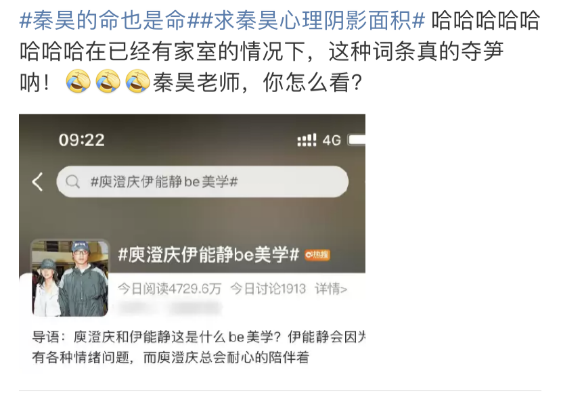
Task: Click the third laughing-crying emoji
Action: (x=138, y=82)
